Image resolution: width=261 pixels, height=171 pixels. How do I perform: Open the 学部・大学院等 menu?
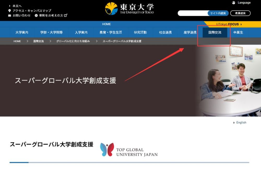coord(51,32)
